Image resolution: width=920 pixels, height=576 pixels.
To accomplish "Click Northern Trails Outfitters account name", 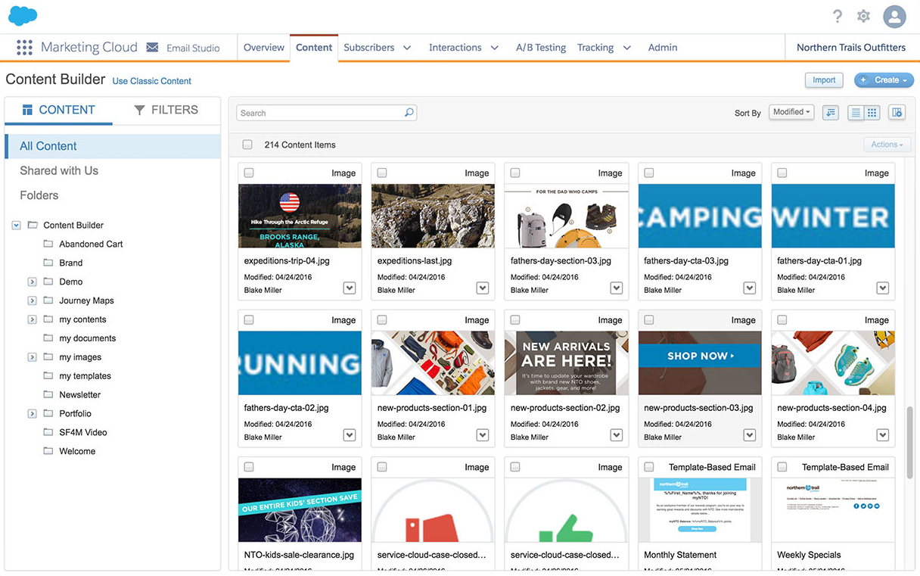I will tap(851, 47).
